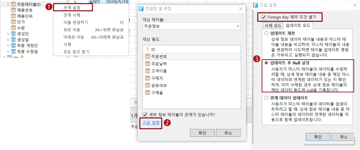Click the field icon next to 완료여부
Screen dimensions: 360x150
tap(147, 85)
